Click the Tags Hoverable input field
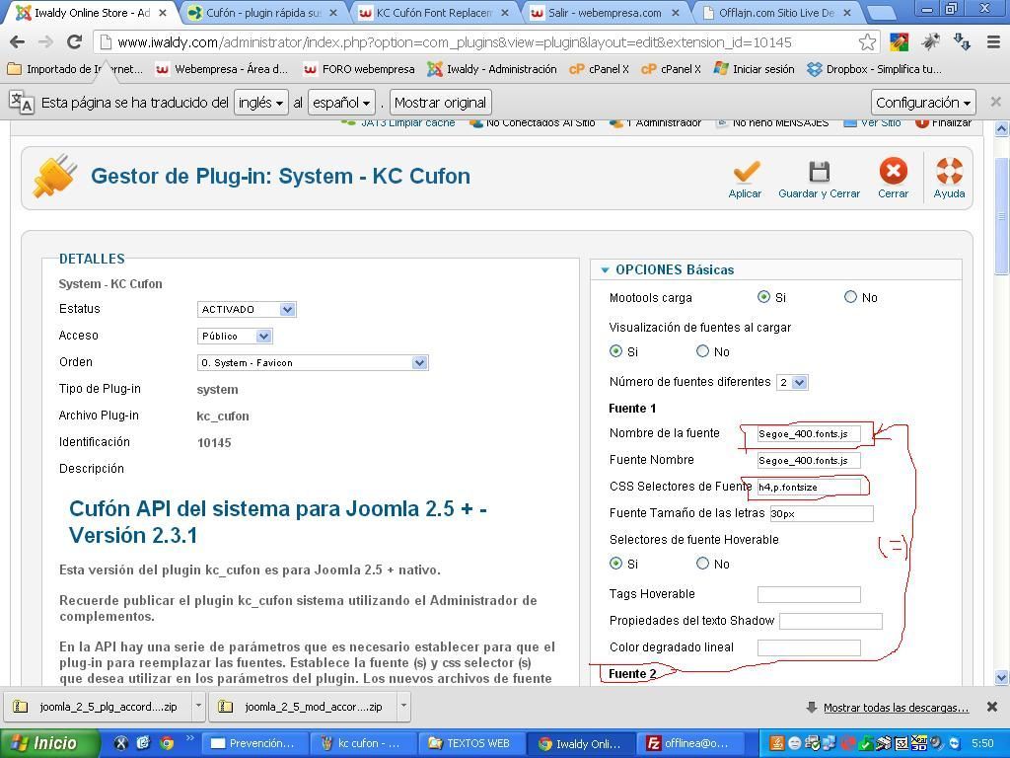 809,594
